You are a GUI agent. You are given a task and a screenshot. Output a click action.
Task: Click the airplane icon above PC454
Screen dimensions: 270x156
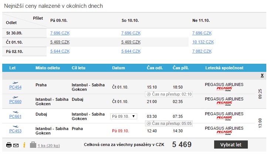click(x=15, y=83)
